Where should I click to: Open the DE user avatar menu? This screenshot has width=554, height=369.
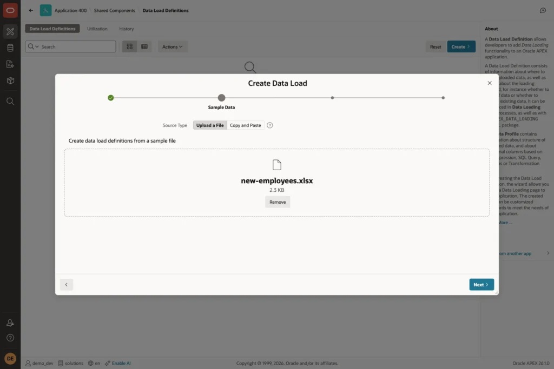[10, 358]
